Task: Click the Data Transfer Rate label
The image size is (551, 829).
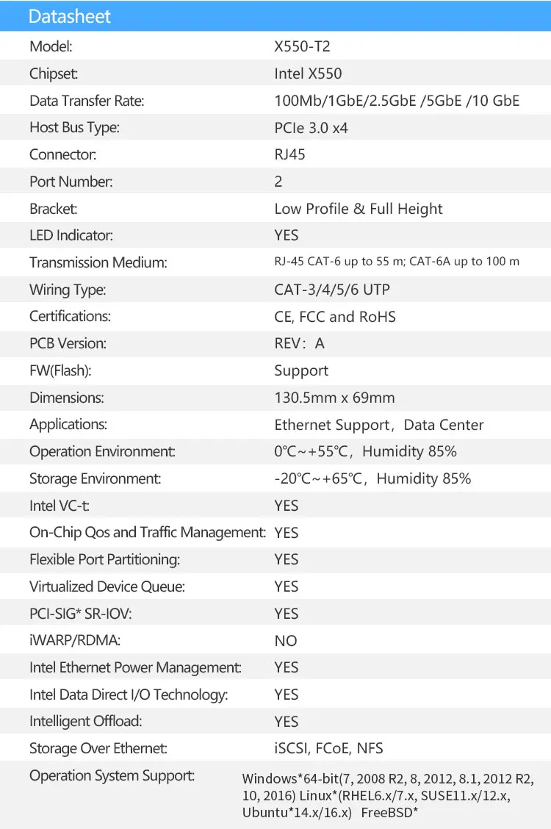Action: click(87, 101)
